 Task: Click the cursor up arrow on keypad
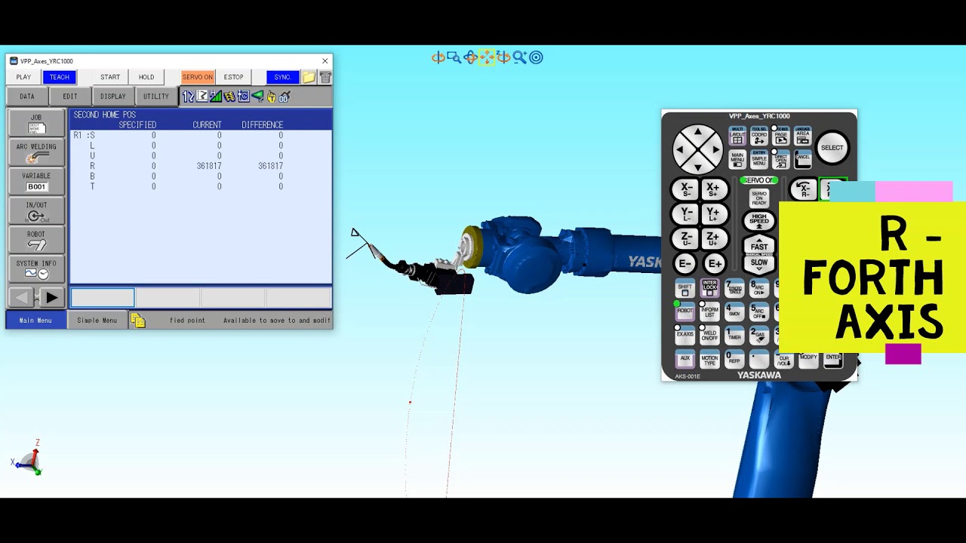[x=698, y=133]
